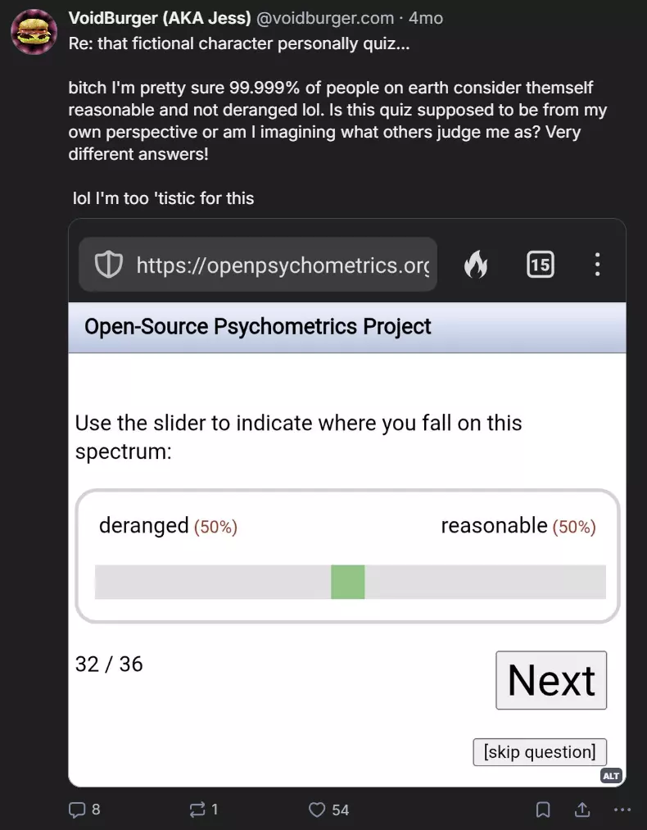Click the repost arrows icon
Image resolution: width=647 pixels, height=830 pixels.
(x=197, y=810)
